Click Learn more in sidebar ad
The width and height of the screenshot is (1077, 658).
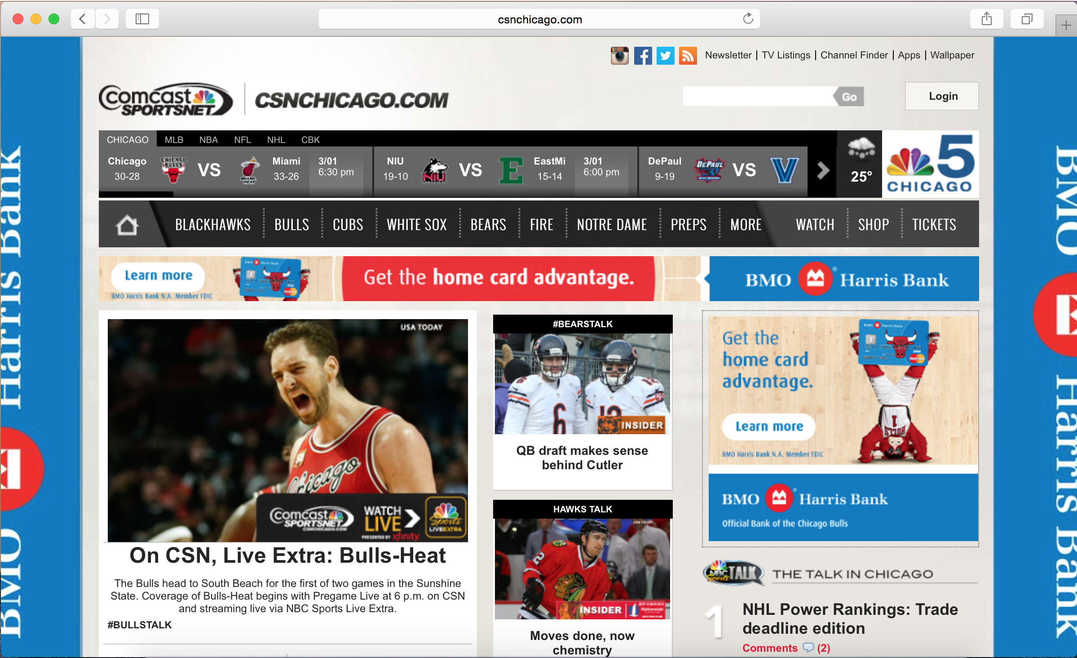[x=769, y=426]
